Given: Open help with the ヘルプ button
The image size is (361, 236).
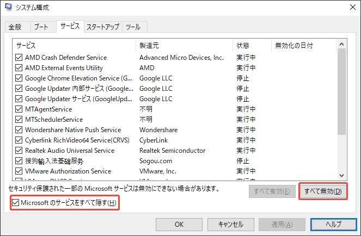Looking at the screenshot, I should coord(333,224).
